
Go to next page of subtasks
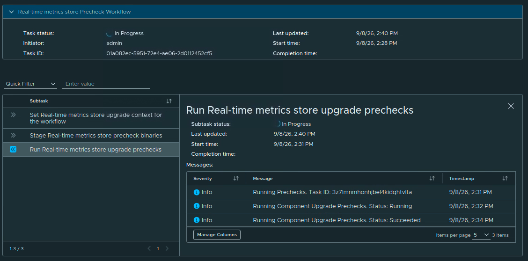click(x=167, y=248)
